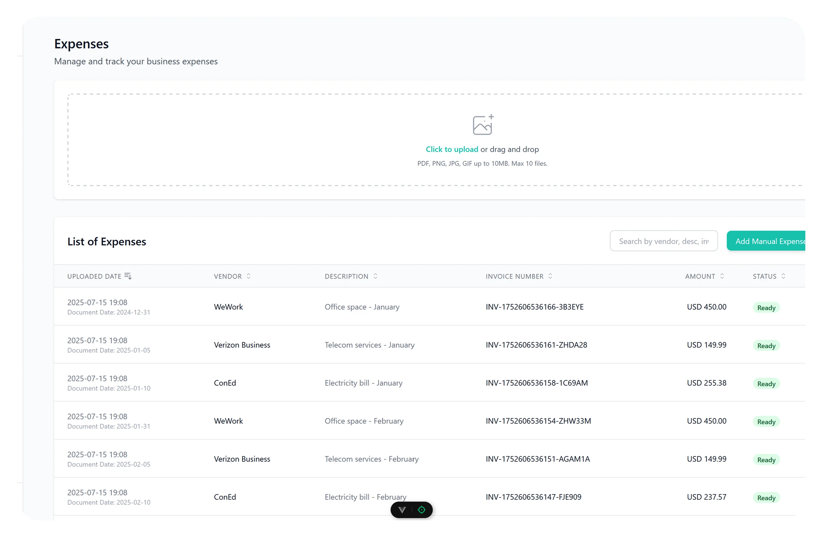Focus the search by vendor field
Viewport: 822px width, 537px height.
point(663,241)
